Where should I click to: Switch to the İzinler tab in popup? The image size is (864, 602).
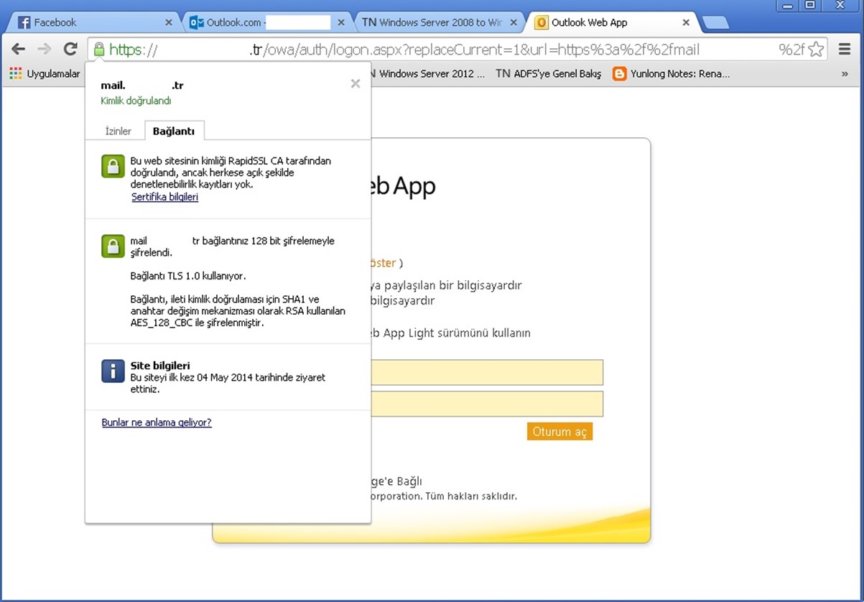pyautogui.click(x=119, y=131)
